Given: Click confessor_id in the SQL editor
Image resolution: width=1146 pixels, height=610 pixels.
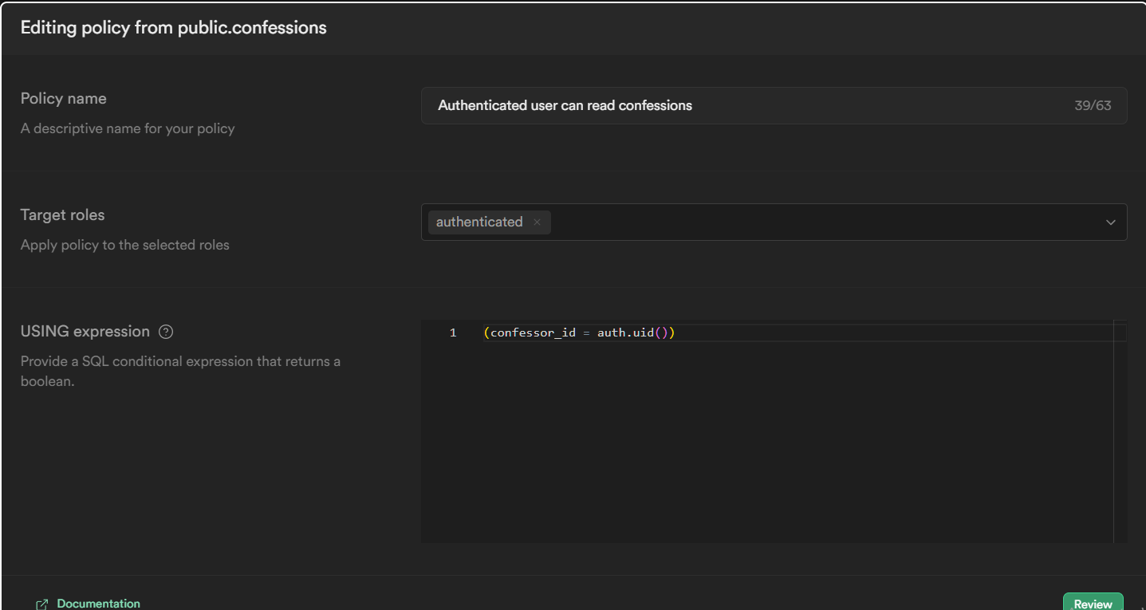Looking at the screenshot, I should (x=533, y=333).
